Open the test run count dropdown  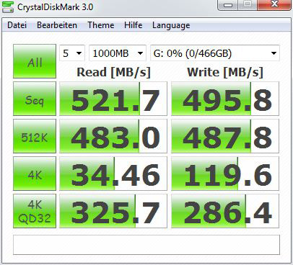point(72,53)
